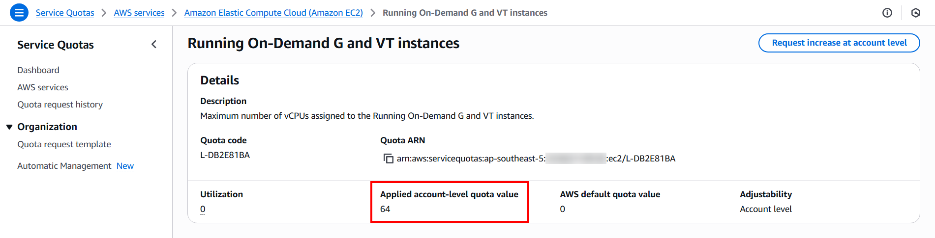Image resolution: width=935 pixels, height=238 pixels.
Task: Click the applied quota value 64
Action: point(385,209)
